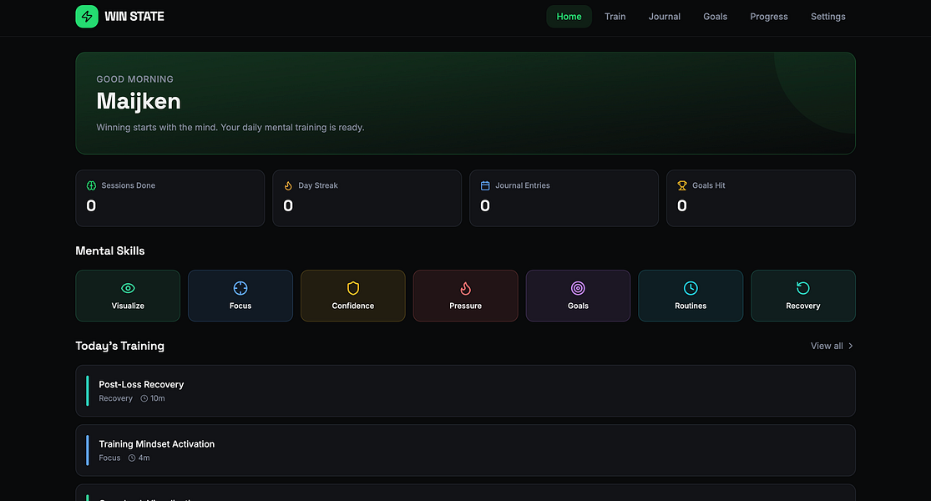Click the Visualize skill label

[128, 306]
